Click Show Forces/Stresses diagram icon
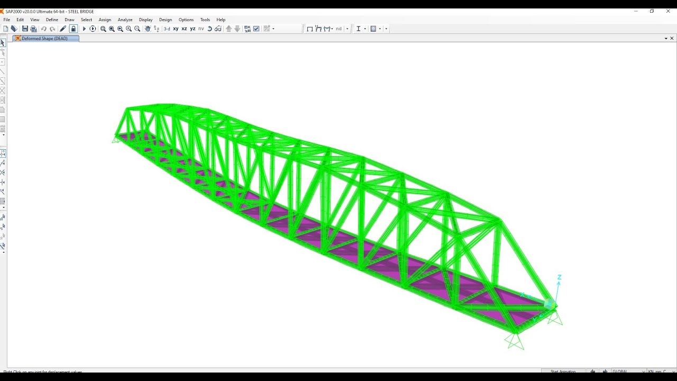The image size is (677, 381). coord(327,29)
